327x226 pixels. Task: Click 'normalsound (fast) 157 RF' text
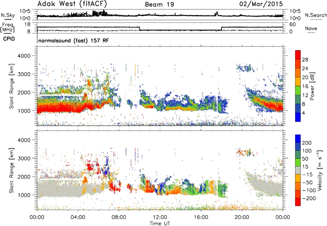point(74,40)
